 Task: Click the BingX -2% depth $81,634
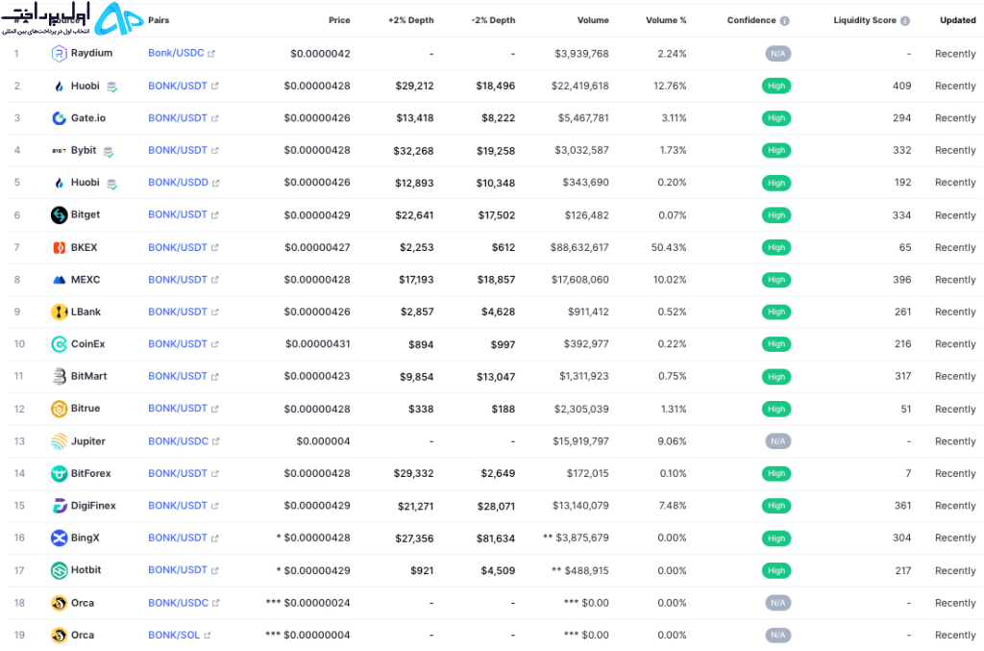tap(496, 538)
